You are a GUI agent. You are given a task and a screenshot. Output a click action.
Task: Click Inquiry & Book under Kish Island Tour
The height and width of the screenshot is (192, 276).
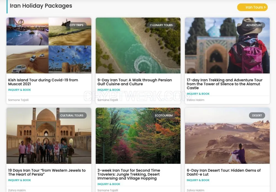20,90
